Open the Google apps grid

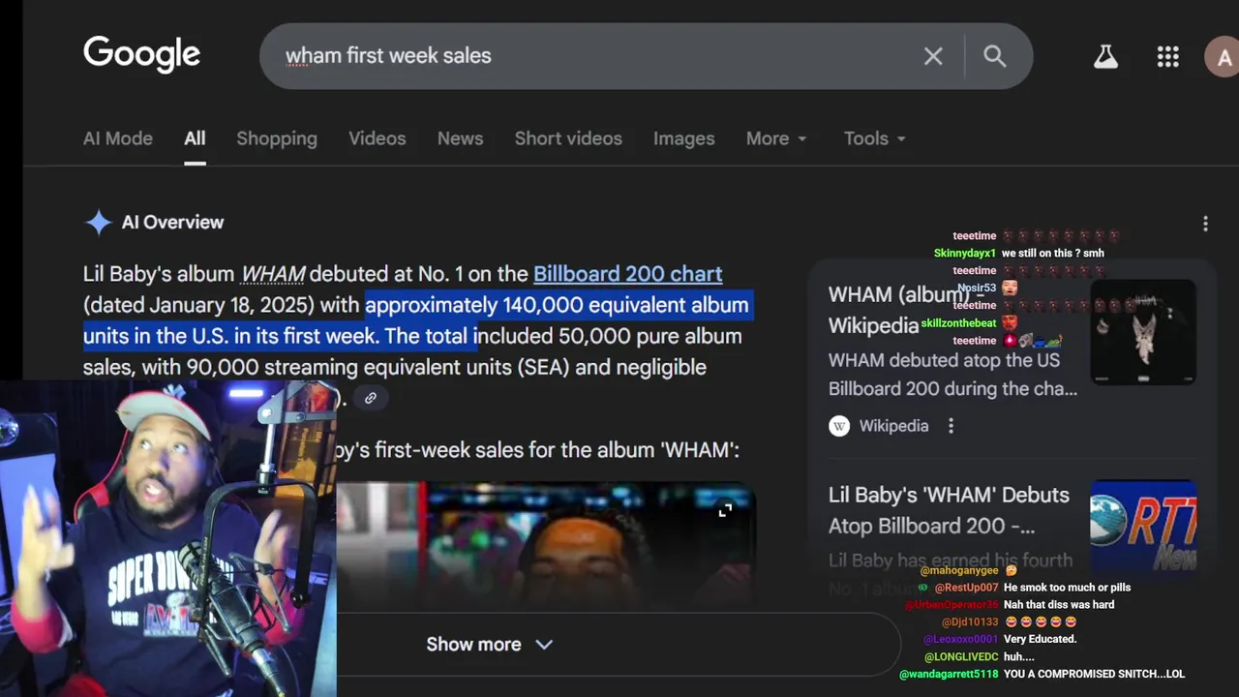click(1168, 57)
